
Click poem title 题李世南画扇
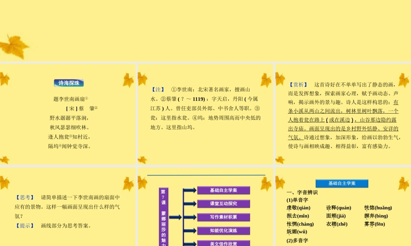(71, 99)
